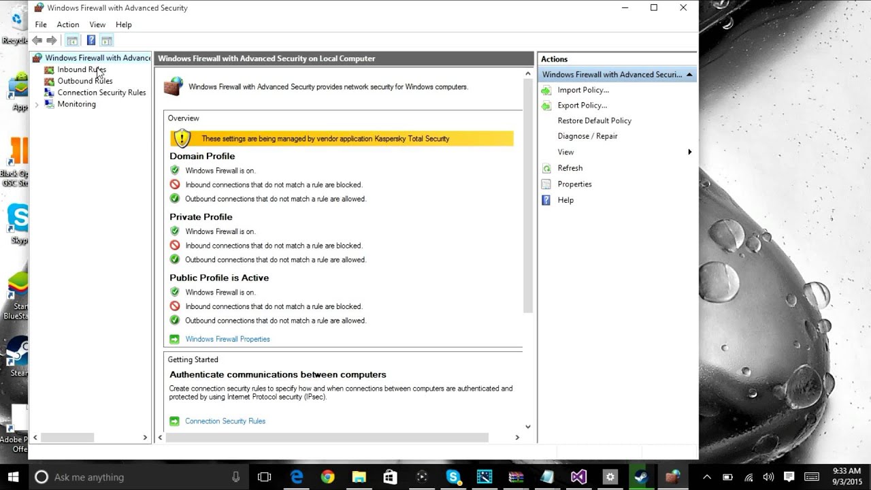
Task: Open Properties from the Actions pane
Action: click(x=574, y=184)
